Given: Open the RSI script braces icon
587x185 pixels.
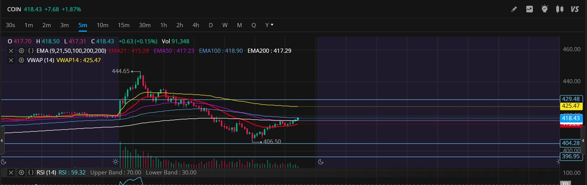Looking at the screenshot, I should [x=31, y=172].
